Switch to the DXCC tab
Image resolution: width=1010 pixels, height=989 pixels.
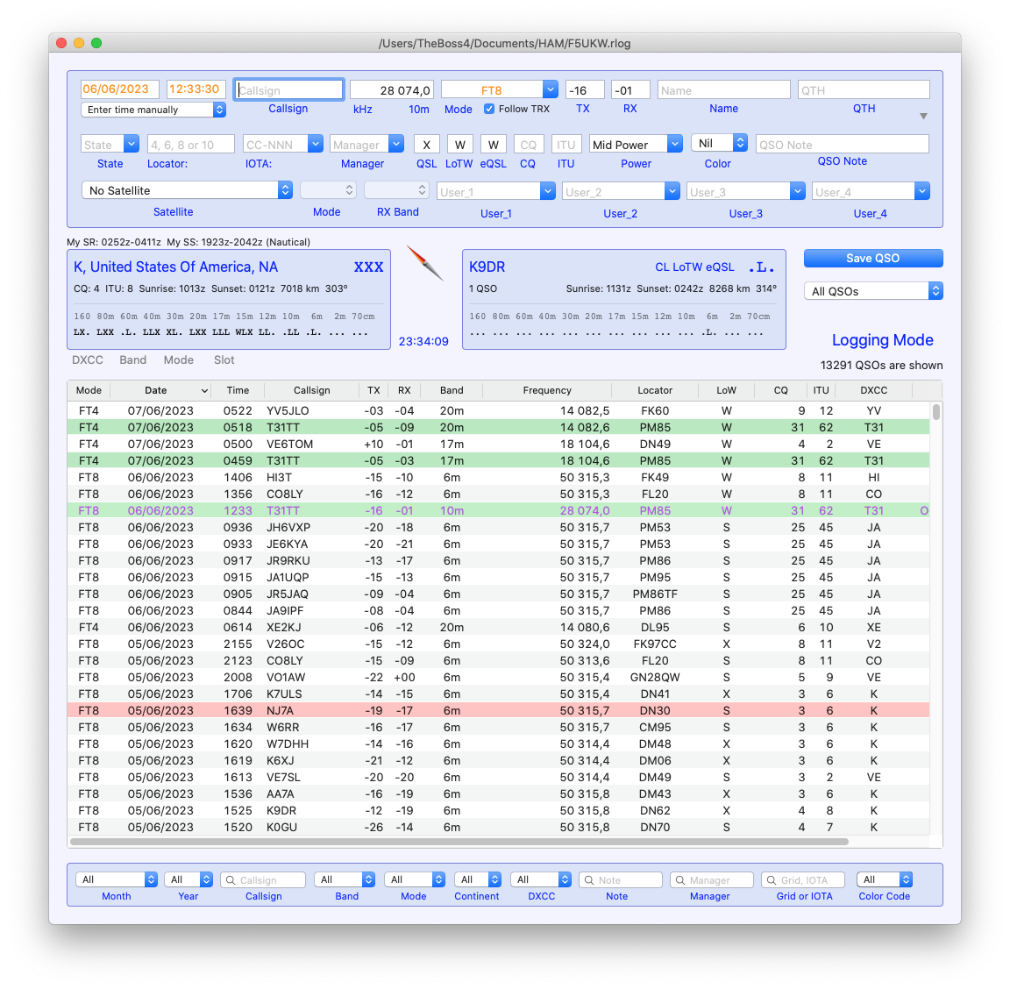click(88, 360)
